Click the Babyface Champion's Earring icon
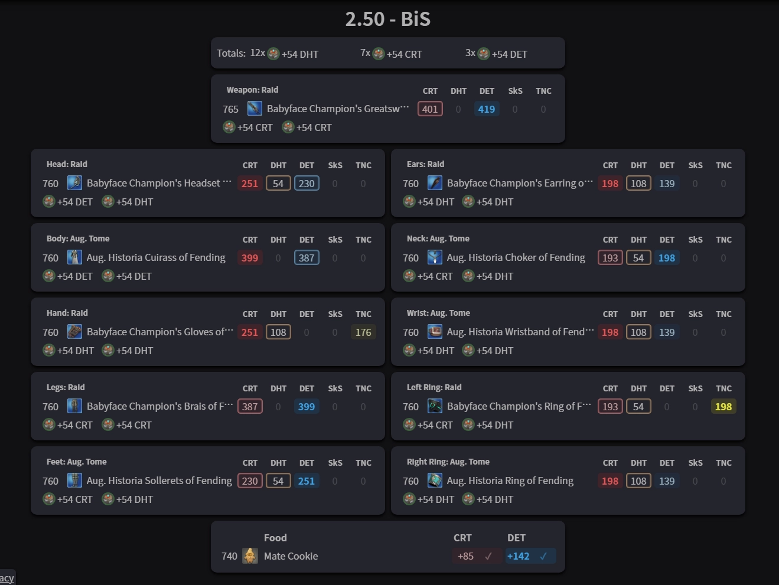Image resolution: width=779 pixels, height=585 pixels. coord(435,183)
